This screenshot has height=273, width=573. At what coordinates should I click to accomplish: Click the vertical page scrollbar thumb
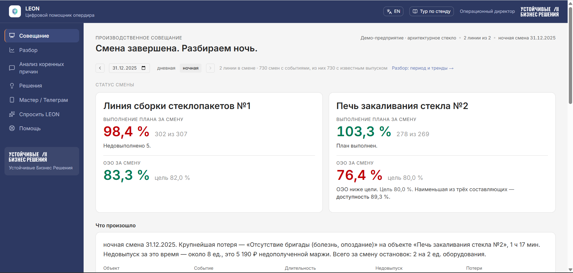tap(570, 56)
